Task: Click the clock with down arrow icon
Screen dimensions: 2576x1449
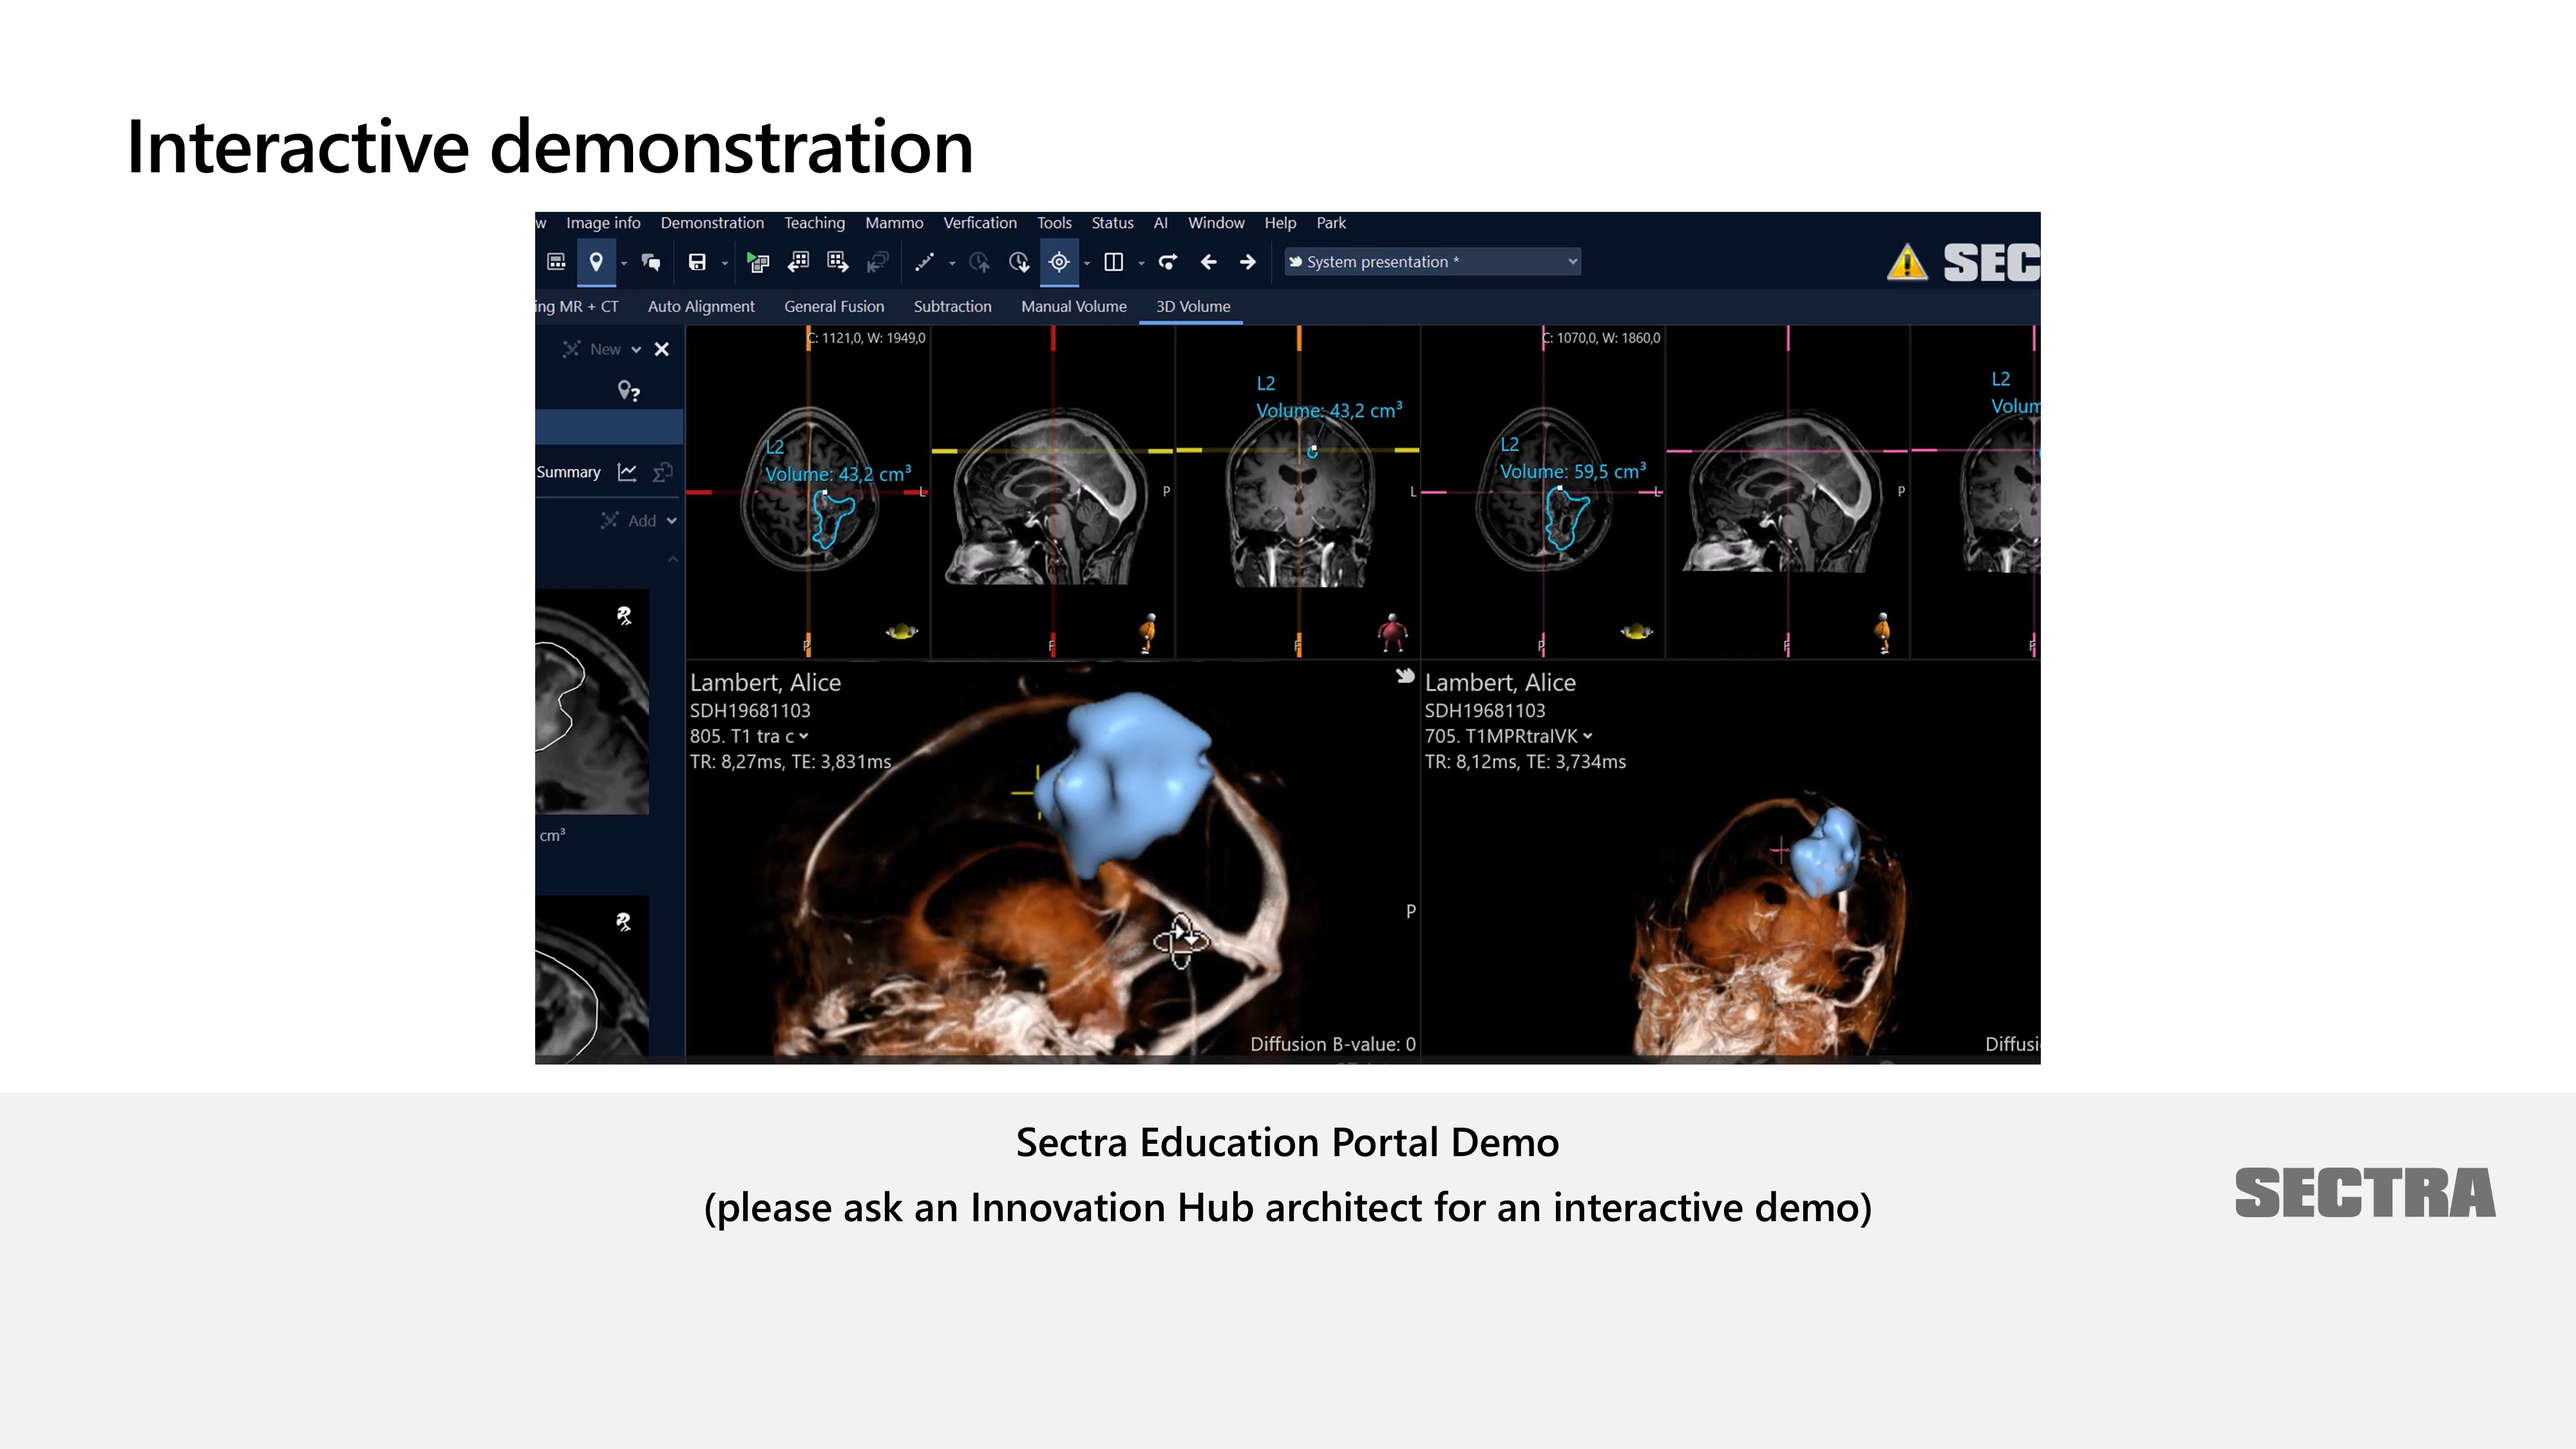Action: pyautogui.click(x=1019, y=262)
